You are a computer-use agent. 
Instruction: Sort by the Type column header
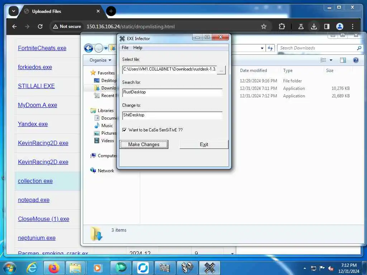tap(288, 71)
